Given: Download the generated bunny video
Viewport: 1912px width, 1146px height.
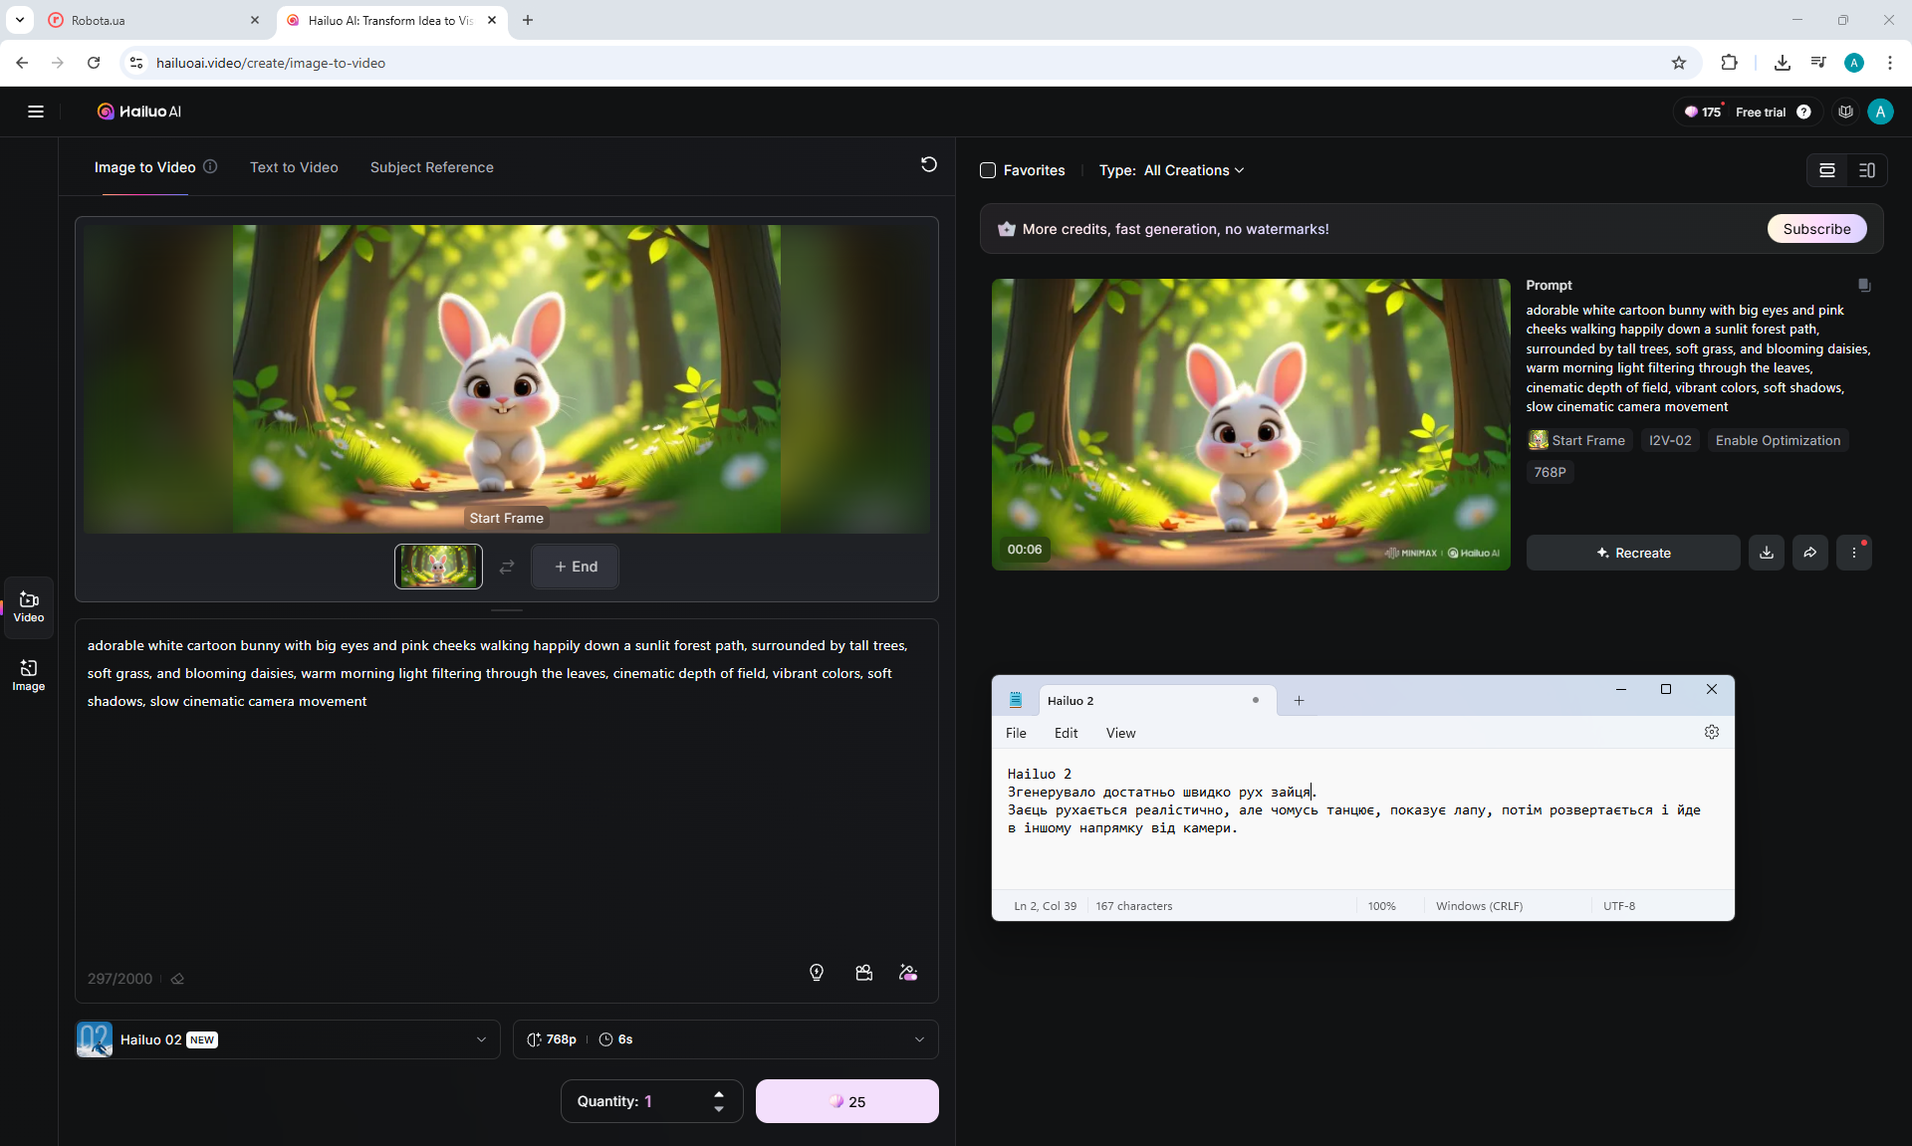Looking at the screenshot, I should point(1766,553).
